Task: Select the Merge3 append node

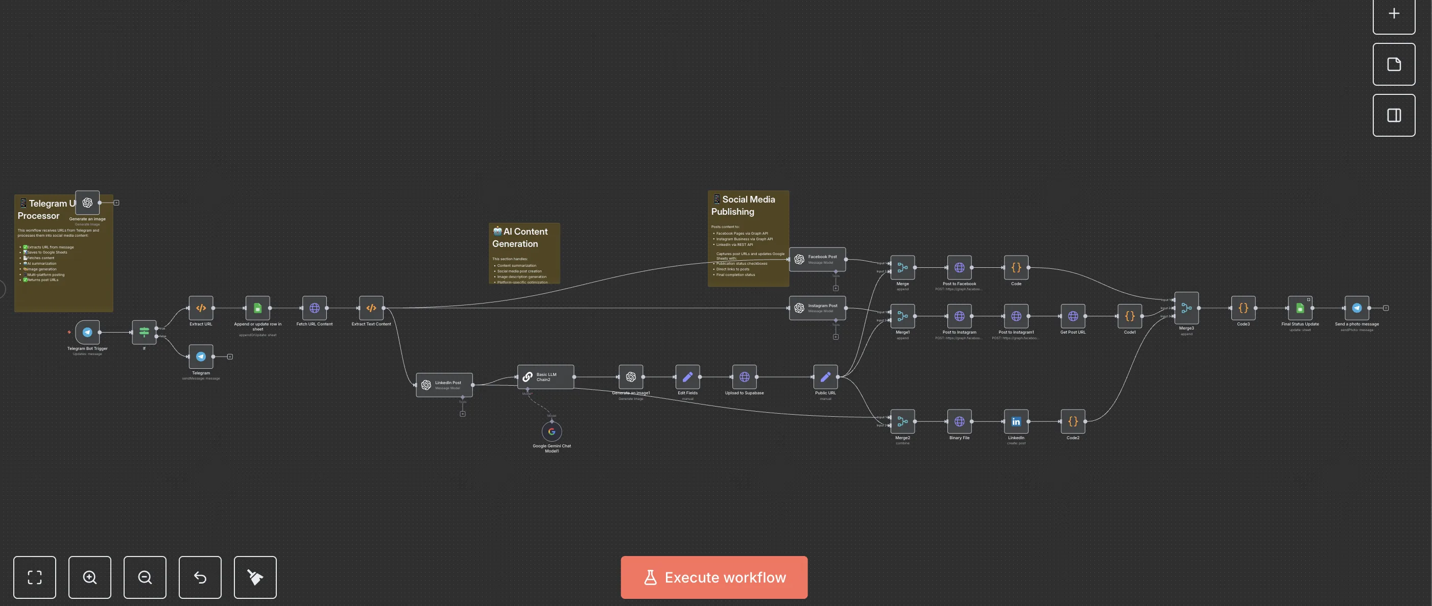Action: pyautogui.click(x=1186, y=308)
